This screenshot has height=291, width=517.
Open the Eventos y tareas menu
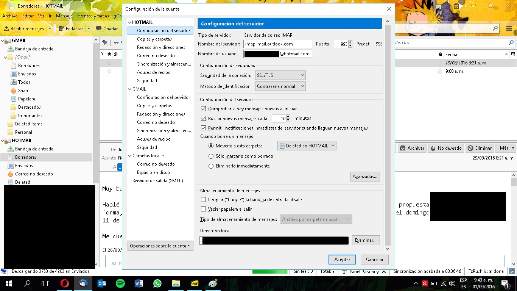click(x=93, y=16)
